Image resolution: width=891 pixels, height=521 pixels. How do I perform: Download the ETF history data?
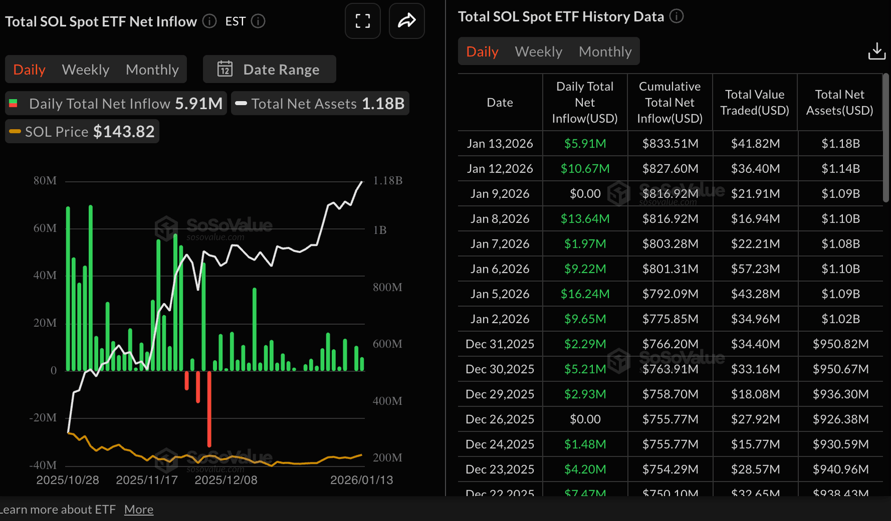click(876, 52)
